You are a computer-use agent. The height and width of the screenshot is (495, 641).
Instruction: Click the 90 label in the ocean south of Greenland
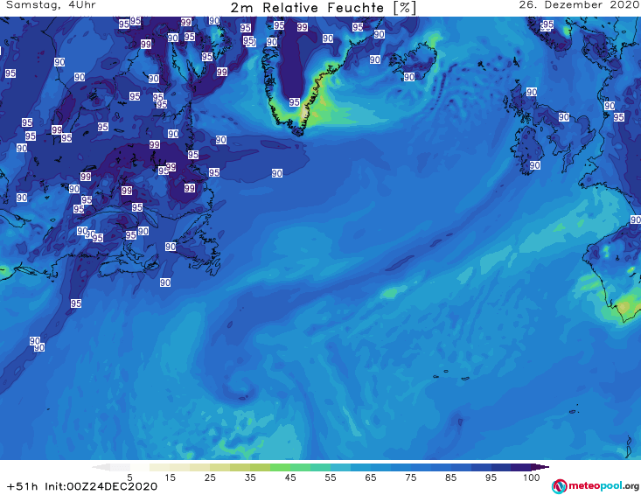click(276, 173)
